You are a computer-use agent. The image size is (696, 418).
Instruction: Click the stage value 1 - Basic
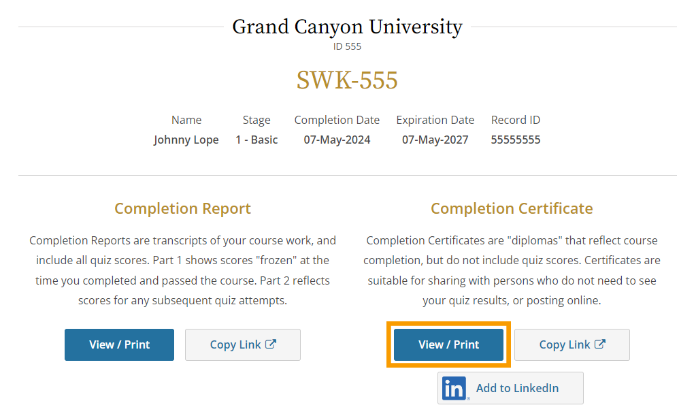tap(256, 140)
